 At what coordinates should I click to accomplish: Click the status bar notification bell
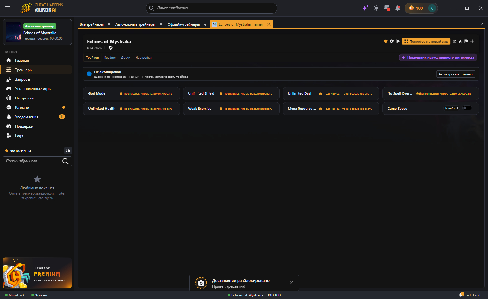point(462,295)
